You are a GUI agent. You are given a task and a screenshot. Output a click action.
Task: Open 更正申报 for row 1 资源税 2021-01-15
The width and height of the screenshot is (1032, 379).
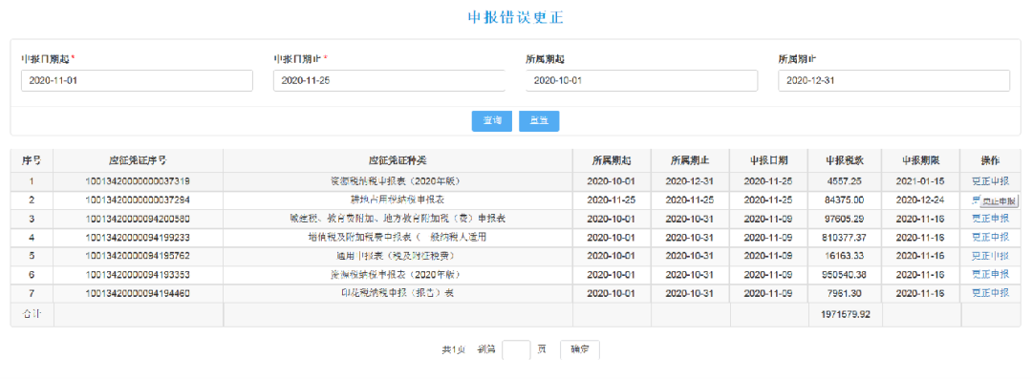pos(991,181)
